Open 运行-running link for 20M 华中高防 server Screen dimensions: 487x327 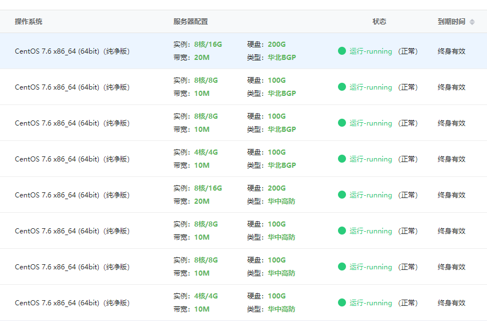point(371,195)
